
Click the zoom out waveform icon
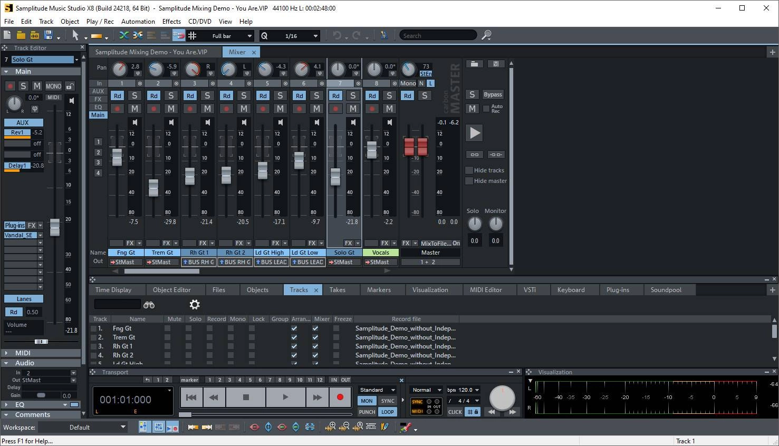344,427
